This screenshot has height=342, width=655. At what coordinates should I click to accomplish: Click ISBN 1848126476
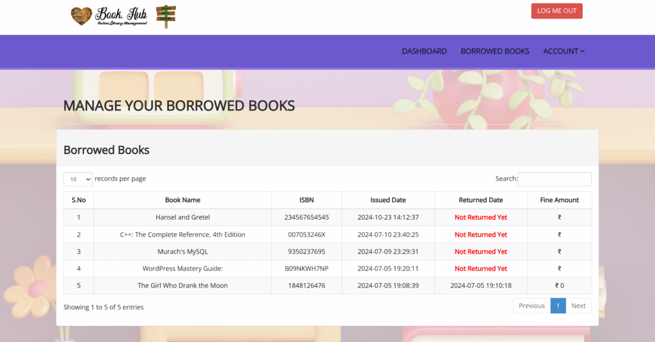(306, 286)
